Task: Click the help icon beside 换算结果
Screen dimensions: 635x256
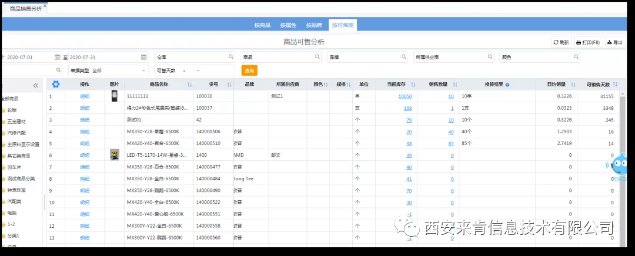Action: [x=507, y=85]
